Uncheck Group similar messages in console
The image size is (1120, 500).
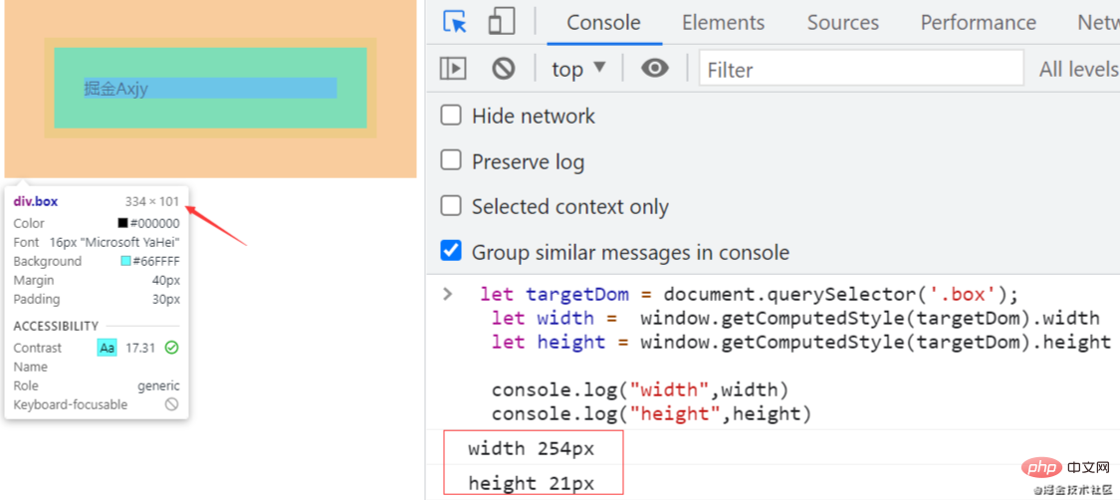click(x=451, y=251)
